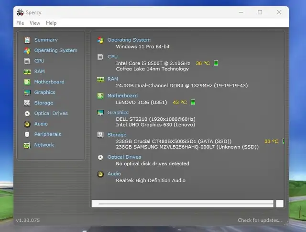Open the Motherboard heading link in summary
Screen dimensions: 306x232
[122, 96]
